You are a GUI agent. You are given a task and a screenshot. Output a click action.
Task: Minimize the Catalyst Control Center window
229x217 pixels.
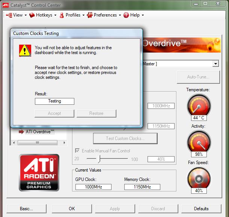coord(196,4)
